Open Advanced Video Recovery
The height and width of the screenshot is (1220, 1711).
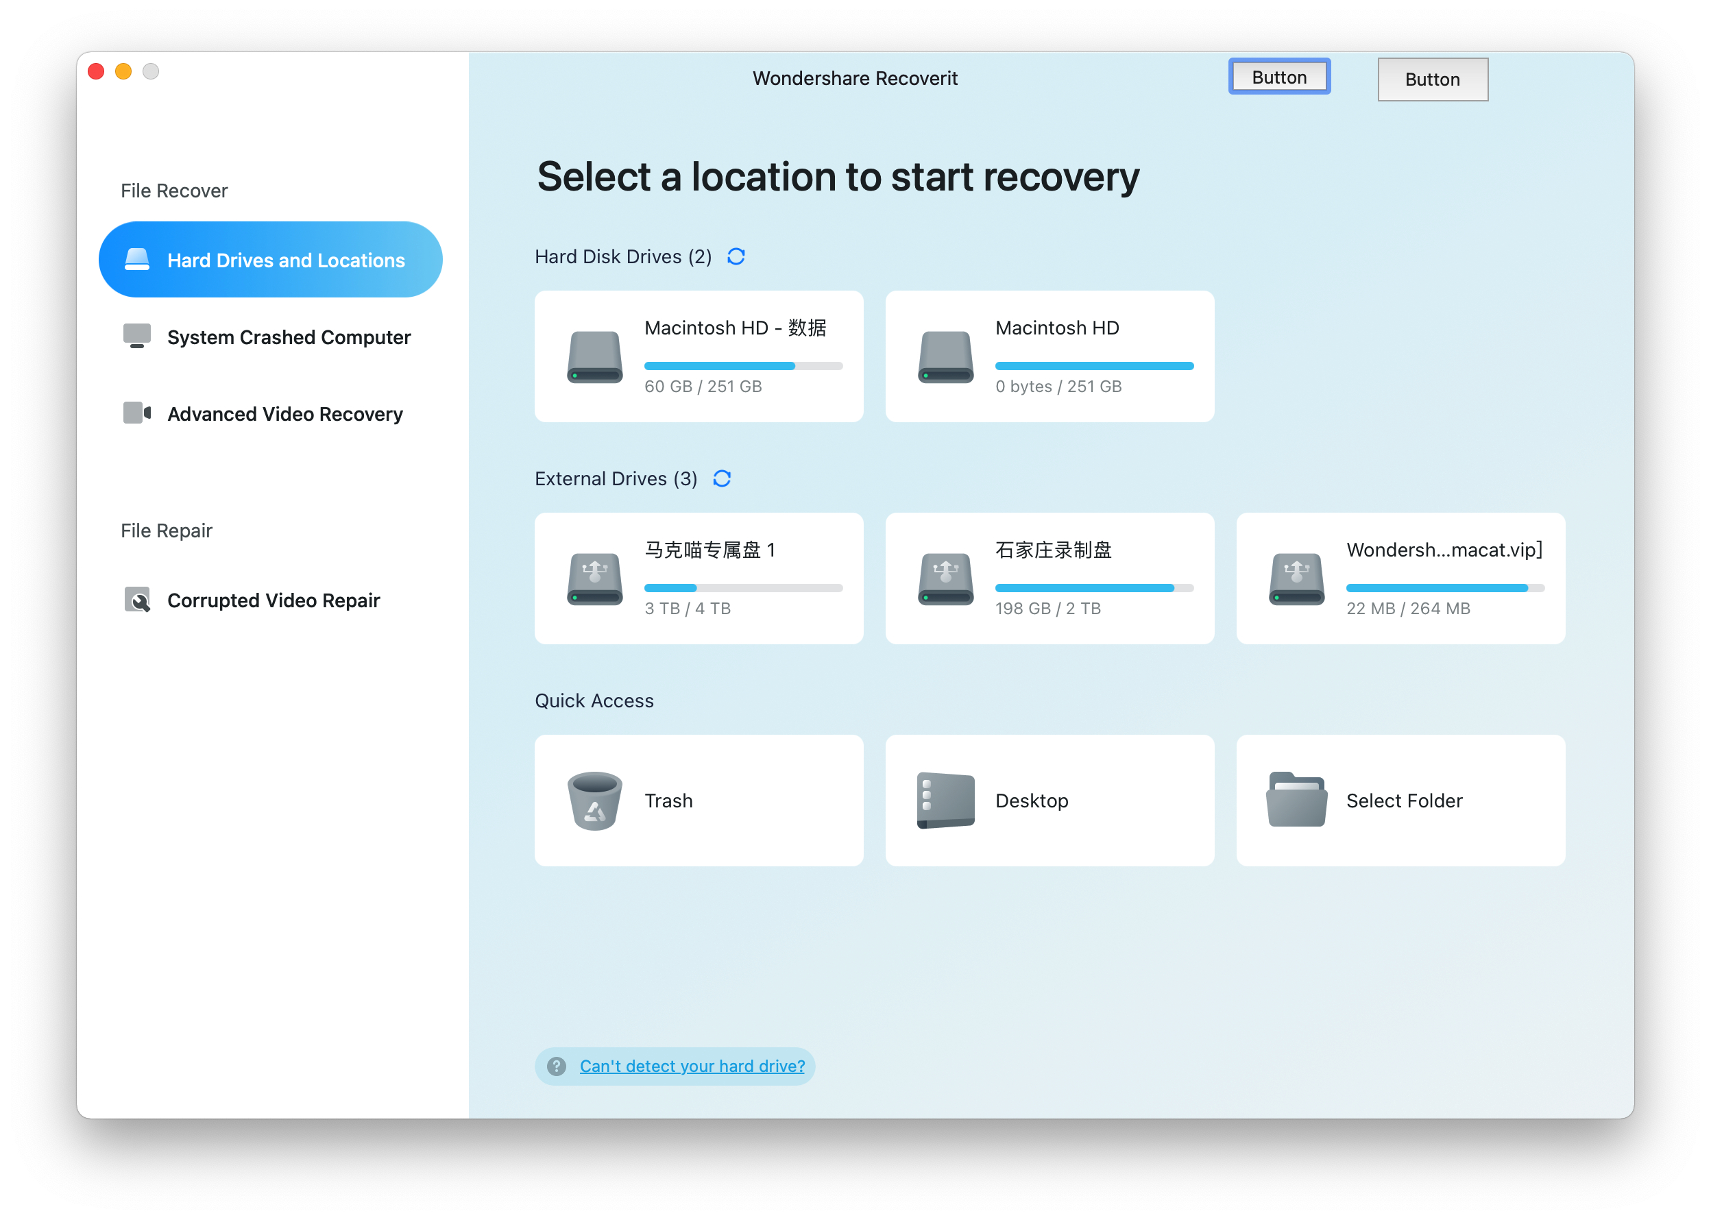click(x=284, y=414)
